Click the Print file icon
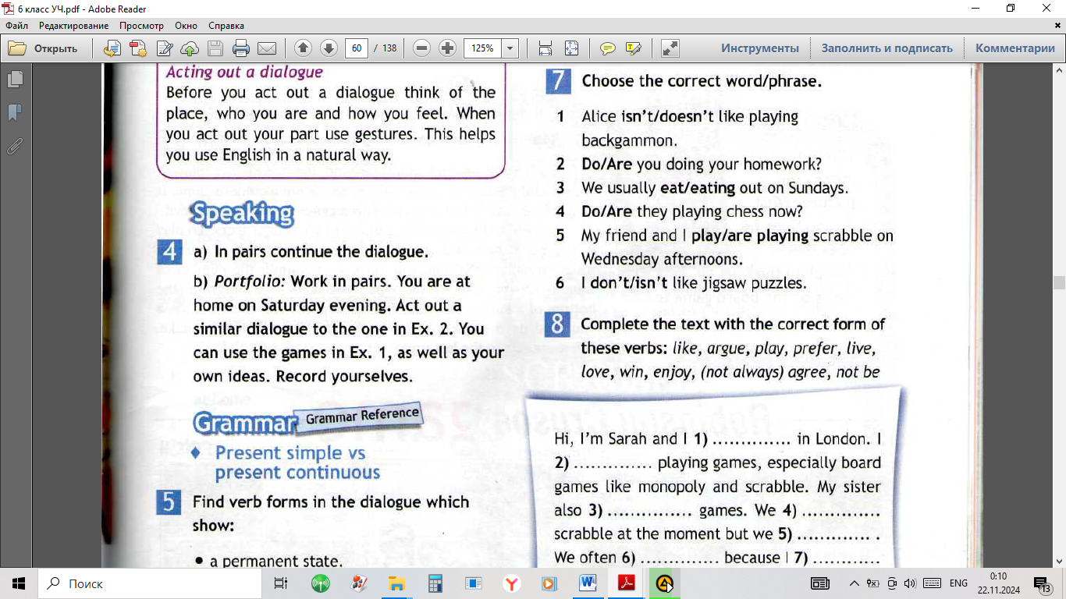The image size is (1066, 599). pos(241,48)
